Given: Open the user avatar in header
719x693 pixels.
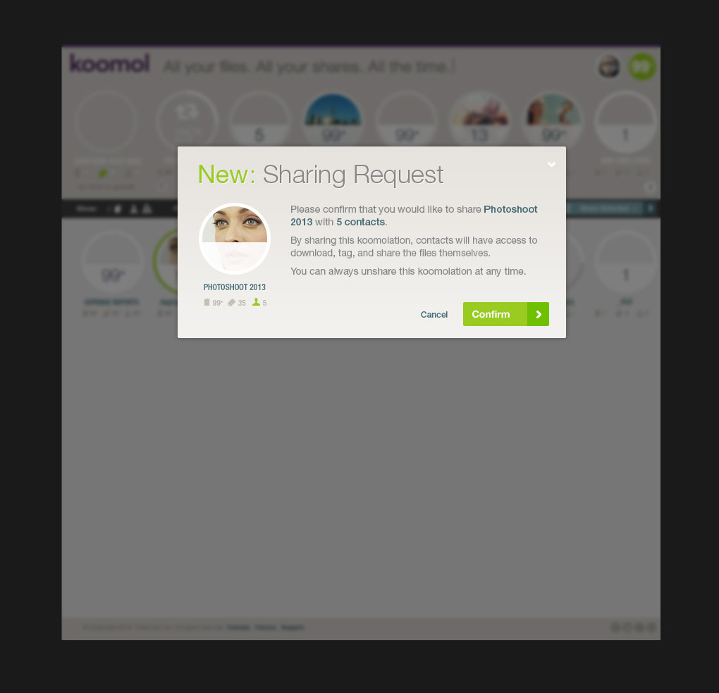Looking at the screenshot, I should coord(609,67).
